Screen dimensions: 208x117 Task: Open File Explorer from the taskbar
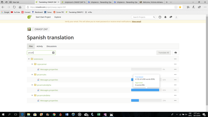pyautogui.click(x=29, y=114)
